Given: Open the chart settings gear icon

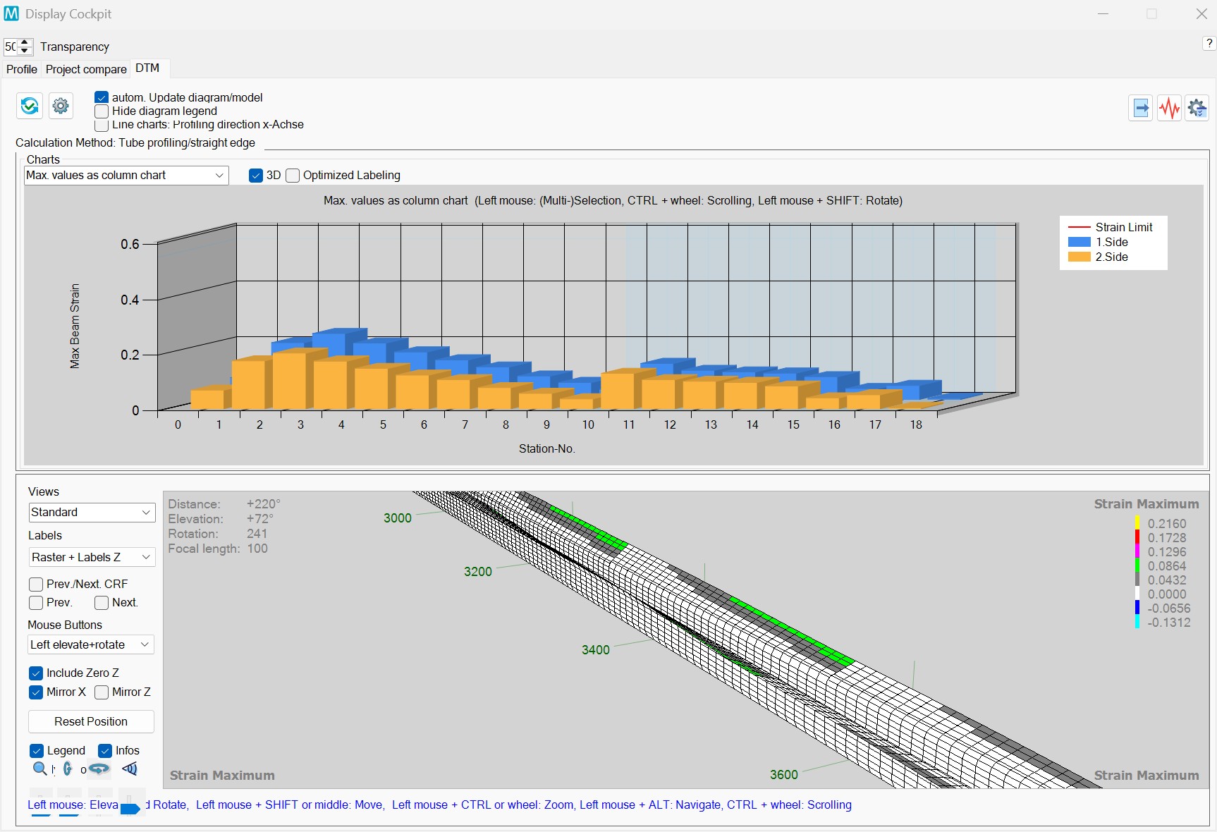Looking at the screenshot, I should [60, 106].
